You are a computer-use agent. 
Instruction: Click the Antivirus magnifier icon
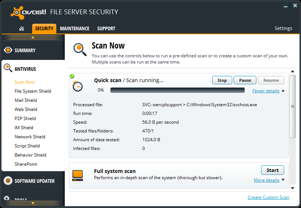(8, 68)
